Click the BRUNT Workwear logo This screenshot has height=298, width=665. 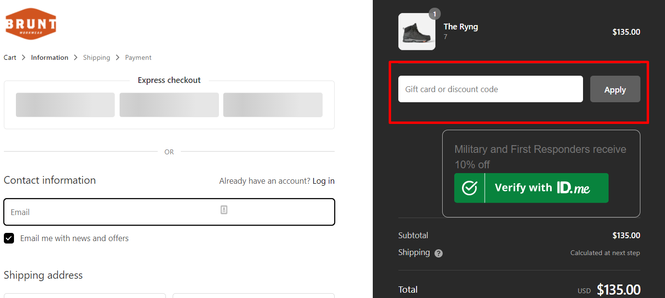pos(31,24)
